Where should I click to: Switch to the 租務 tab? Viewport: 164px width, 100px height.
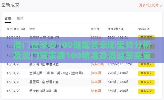tap(20, 19)
